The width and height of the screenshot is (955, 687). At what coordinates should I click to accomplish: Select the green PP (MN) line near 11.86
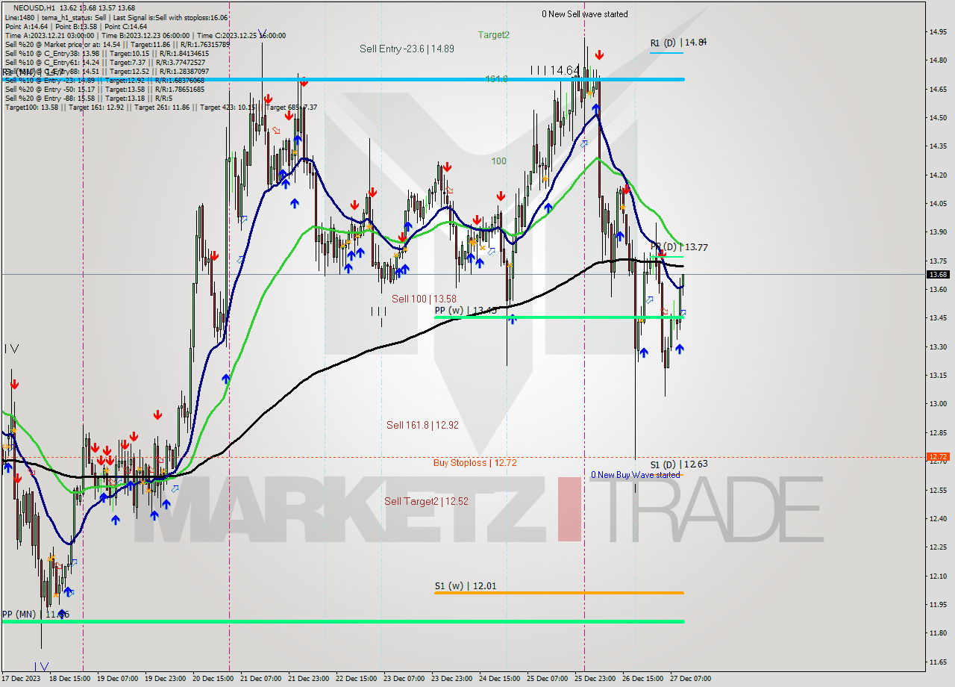tap(343, 621)
